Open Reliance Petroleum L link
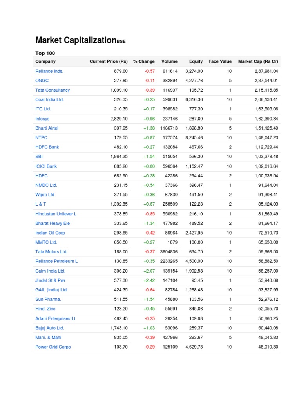Screen dimensions: 301x401 (56, 261)
